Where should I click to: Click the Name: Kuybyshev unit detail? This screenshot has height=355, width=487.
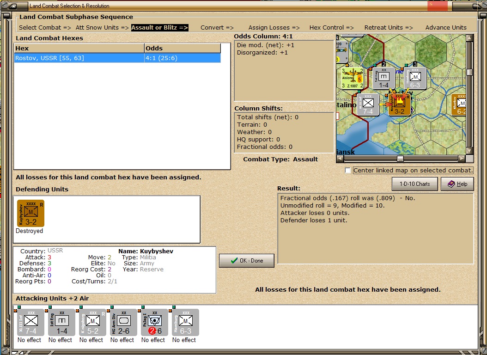tap(146, 251)
